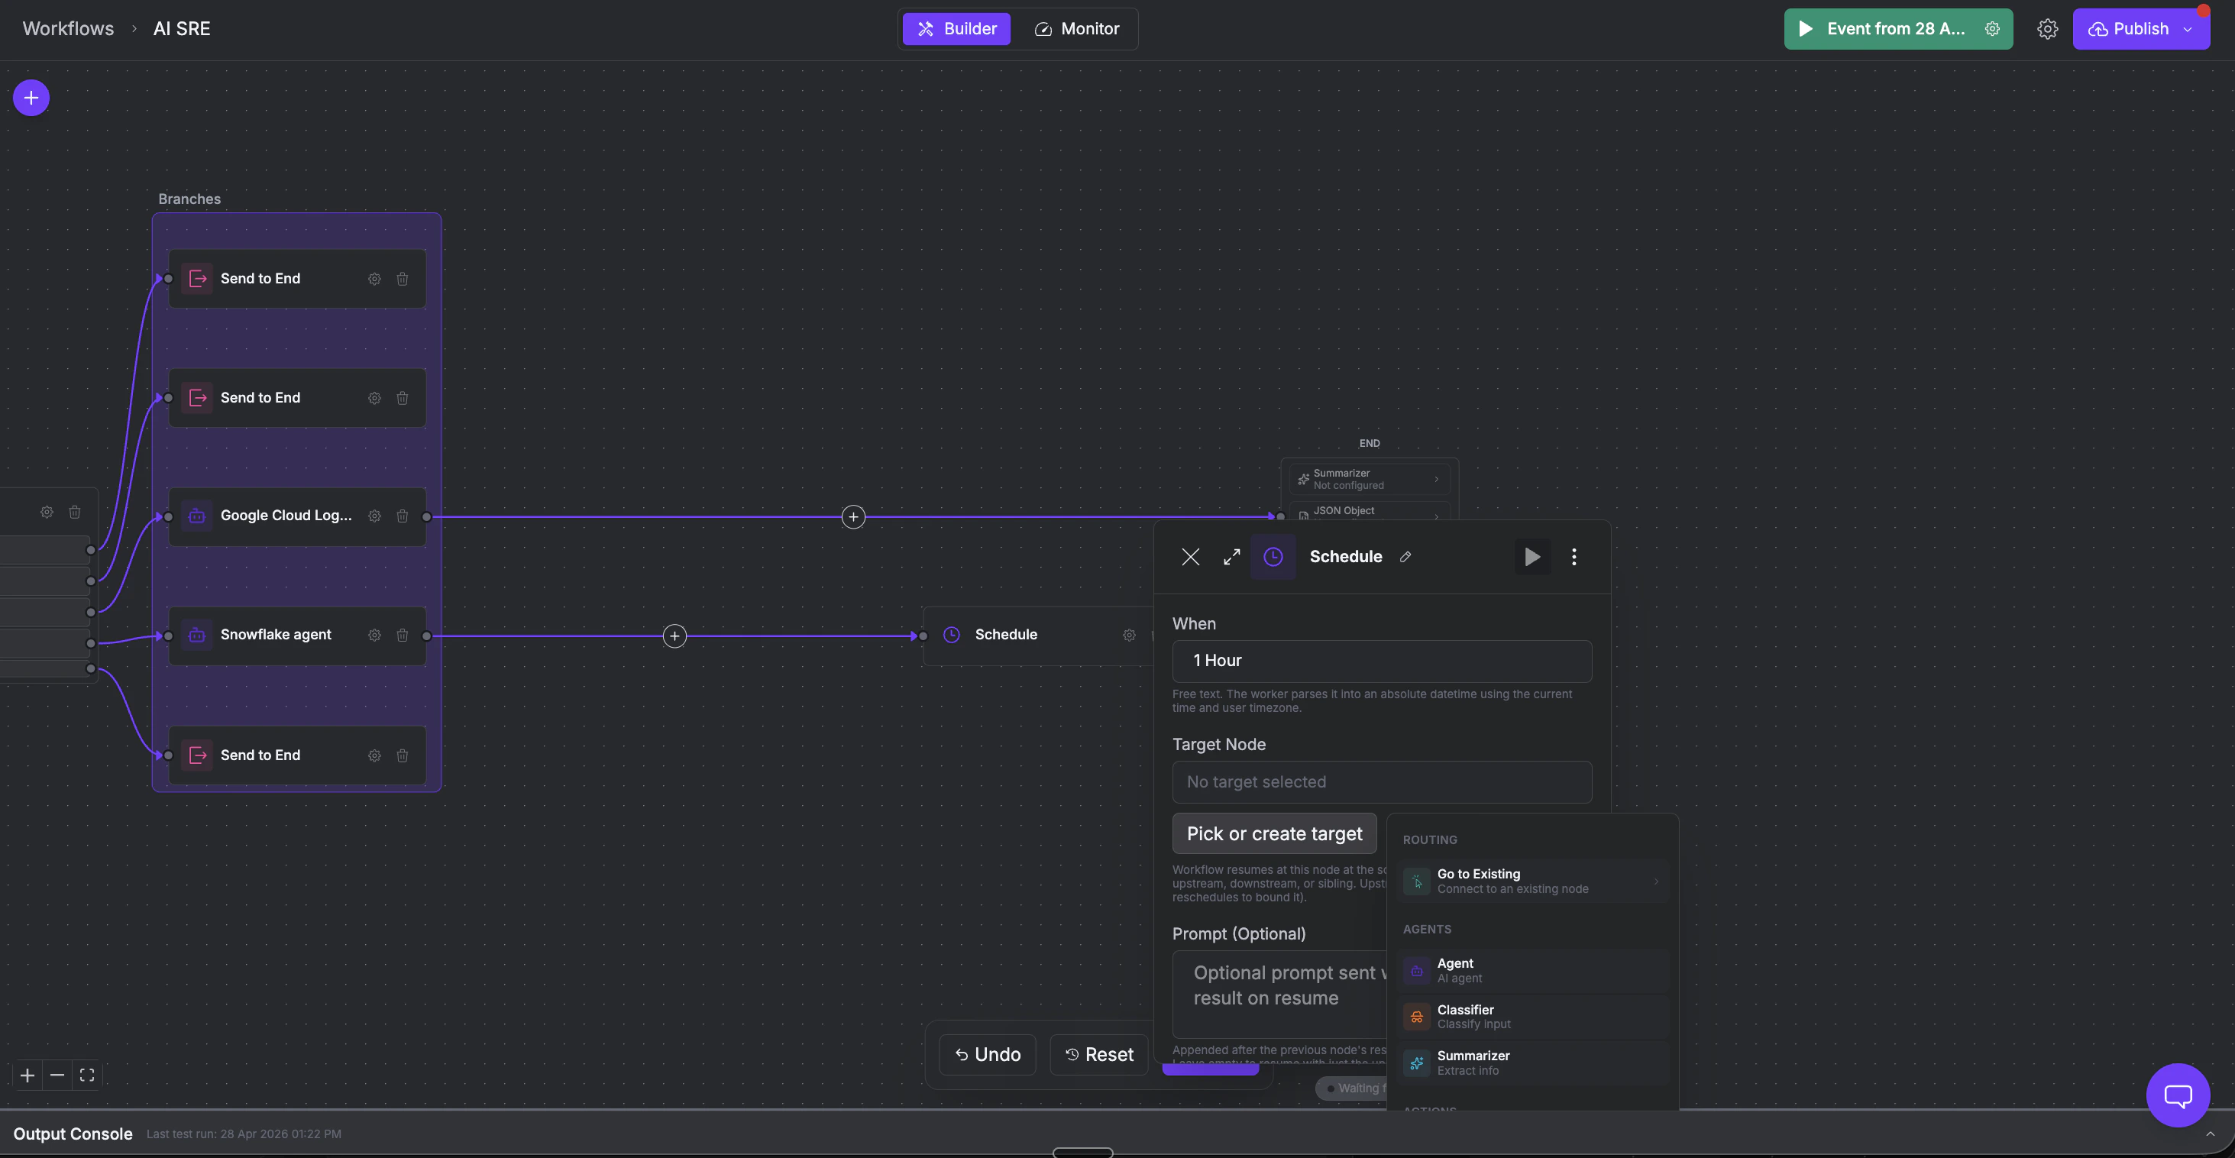Screen dimensions: 2235x1158
Task: Click the Target Node field
Action: (1381, 782)
